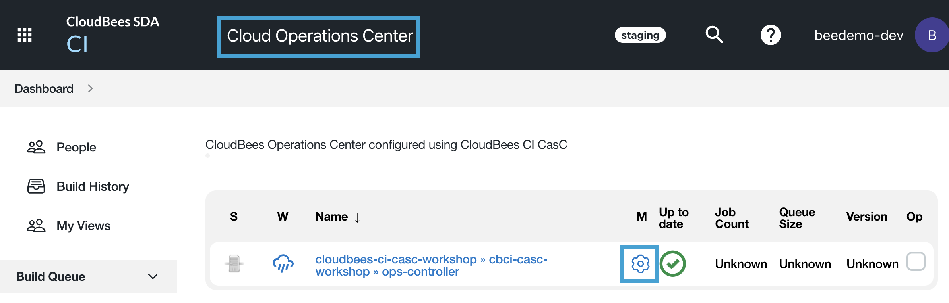949x303 pixels.
Task: Click the CloudBees SDA CI logo
Action: click(112, 34)
